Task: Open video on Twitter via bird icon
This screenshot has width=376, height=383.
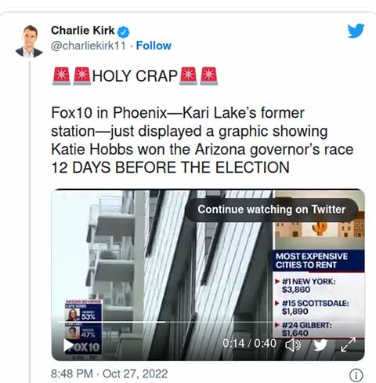Action: tap(320, 345)
